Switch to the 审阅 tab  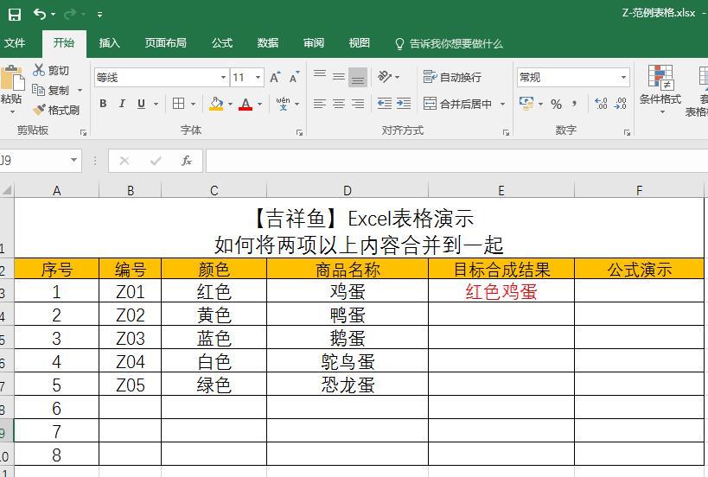(313, 43)
